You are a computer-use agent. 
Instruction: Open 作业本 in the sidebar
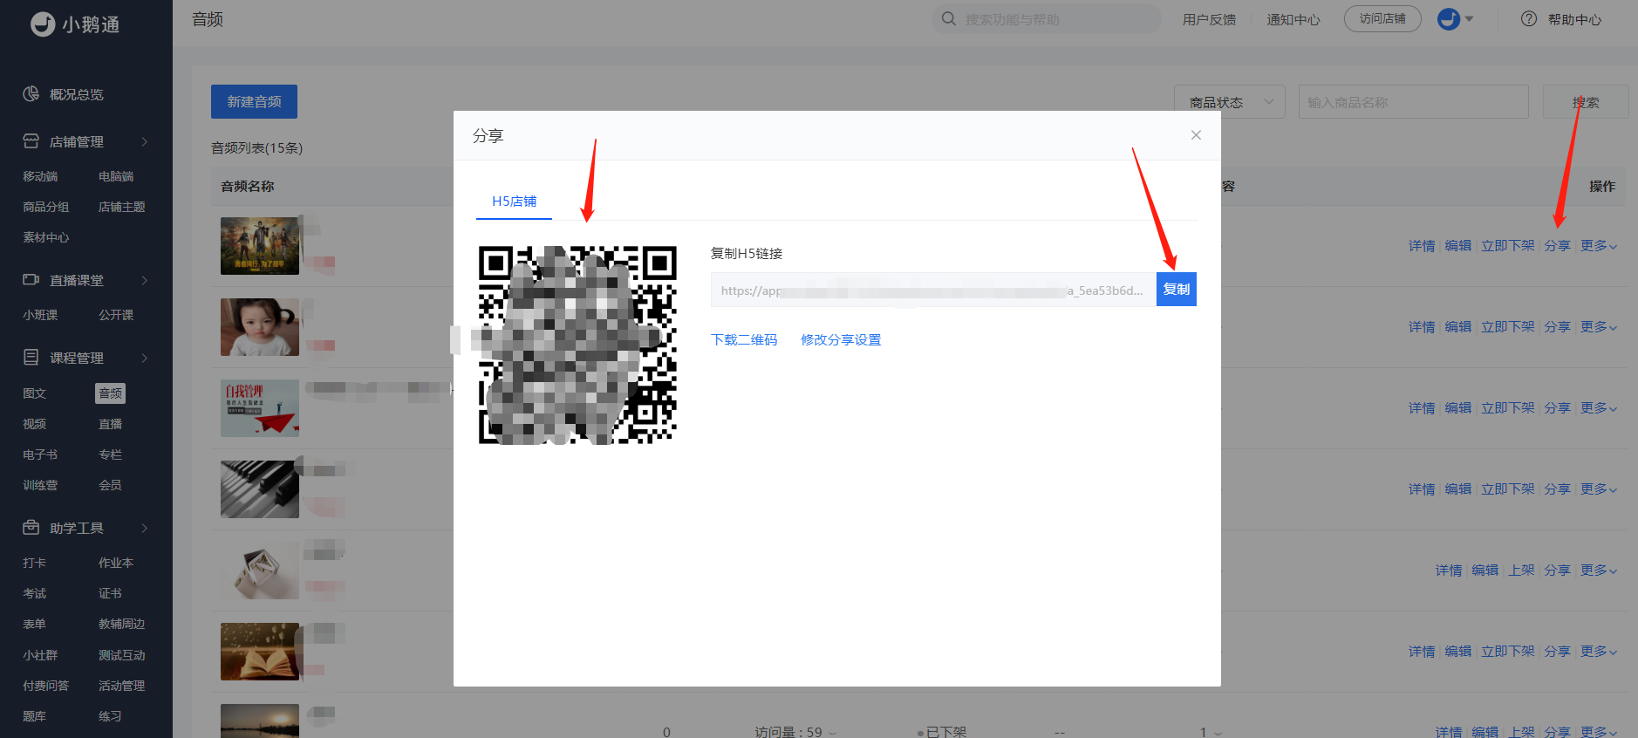116,563
